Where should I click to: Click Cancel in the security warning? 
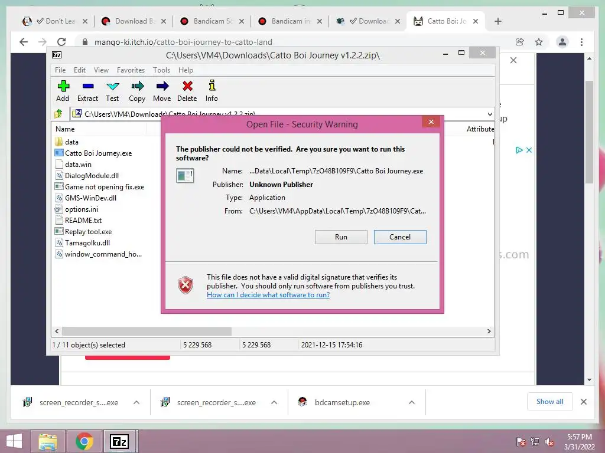(x=400, y=237)
